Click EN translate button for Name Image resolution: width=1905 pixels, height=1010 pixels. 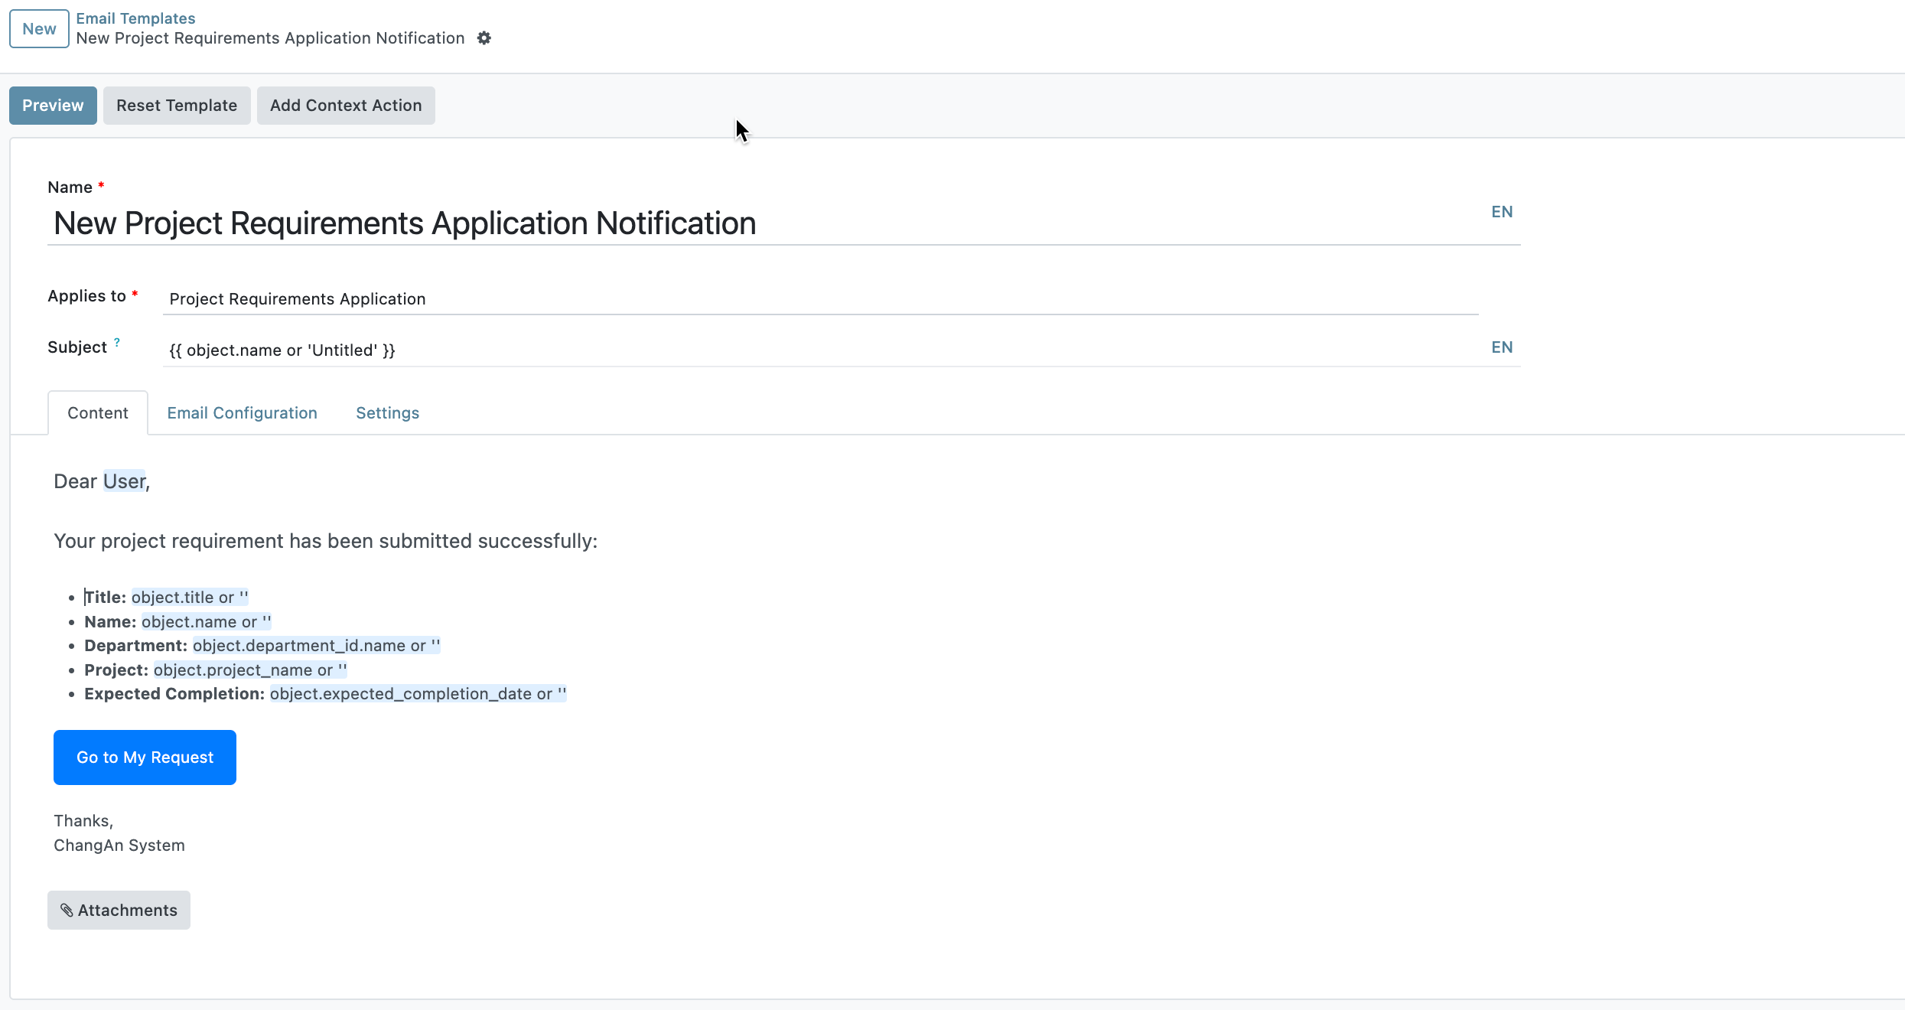pyautogui.click(x=1501, y=212)
